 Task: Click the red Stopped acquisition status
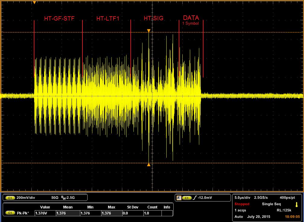click(242, 204)
